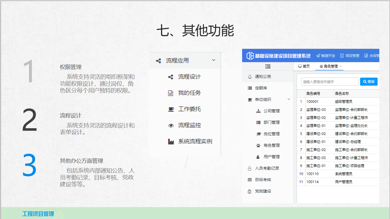Collapse the 单位组织 section arrow

(289, 99)
